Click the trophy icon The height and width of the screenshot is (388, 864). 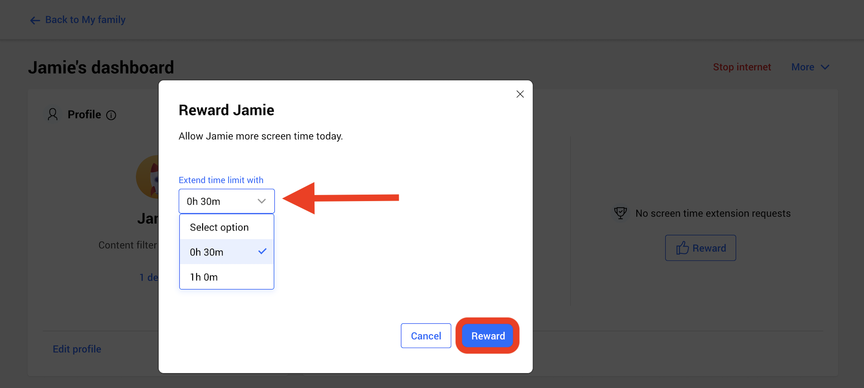pos(620,213)
